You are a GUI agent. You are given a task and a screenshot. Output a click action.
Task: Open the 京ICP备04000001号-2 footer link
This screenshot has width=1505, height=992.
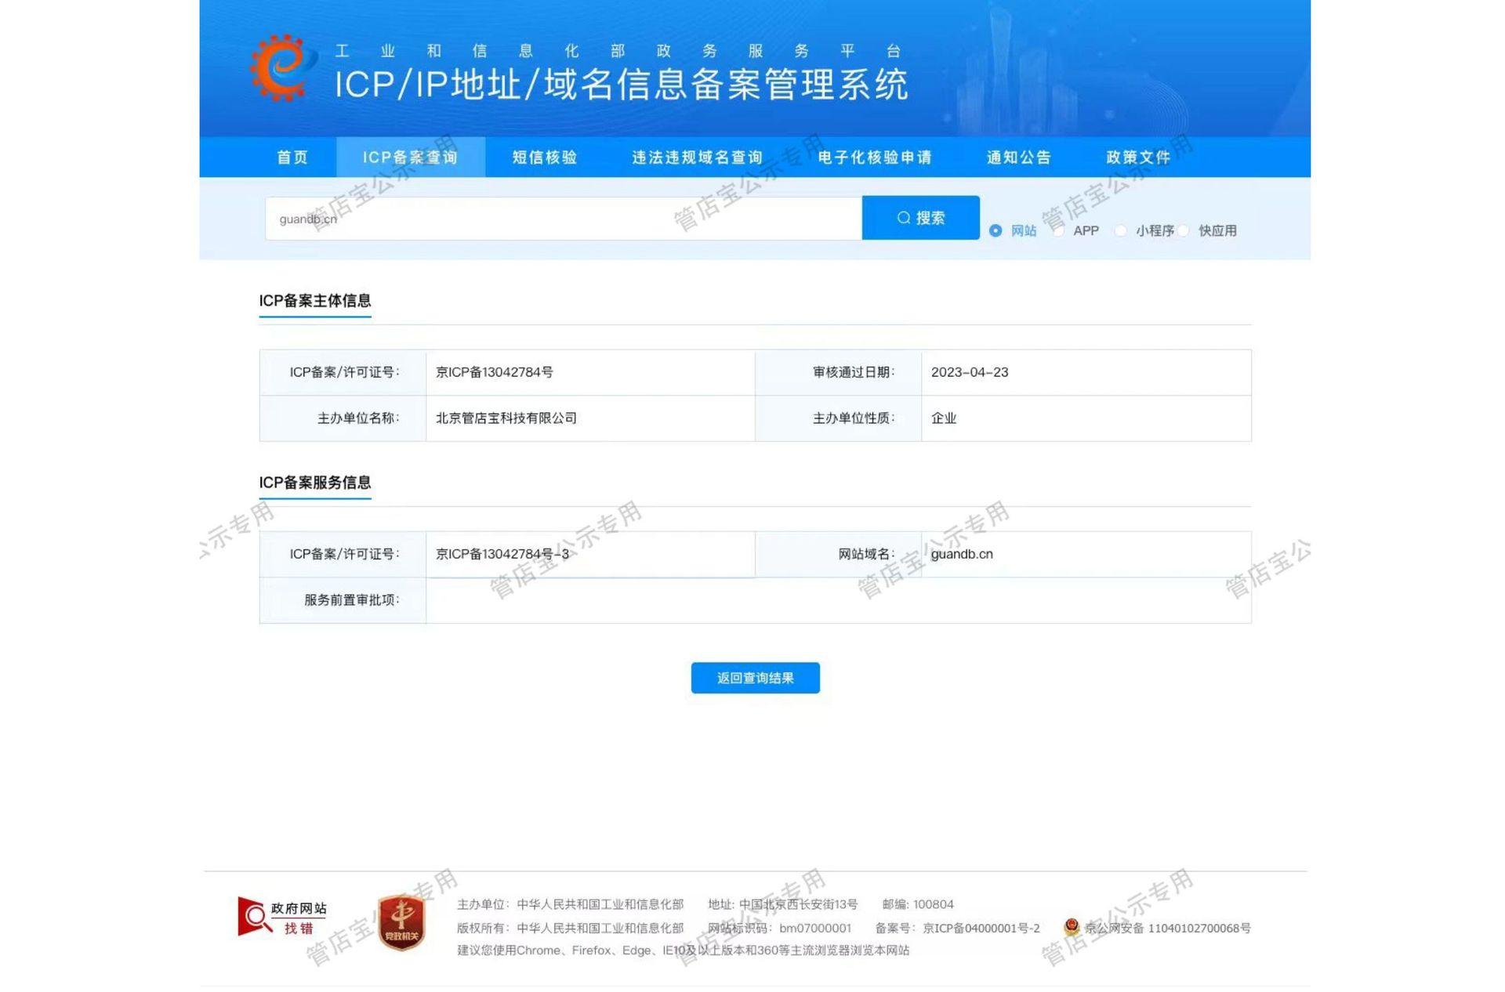[x=981, y=928]
